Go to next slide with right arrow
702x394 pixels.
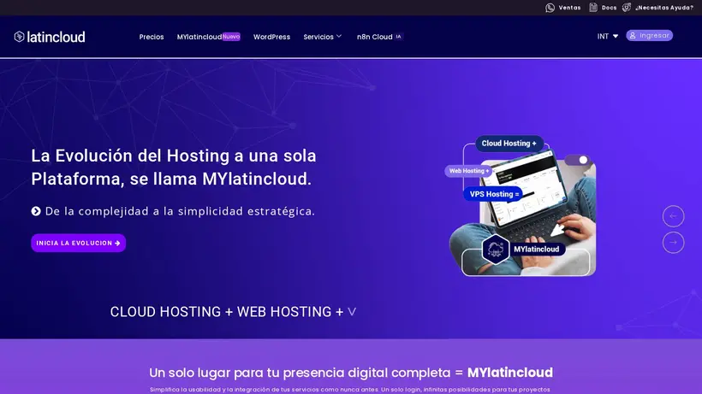point(674,243)
